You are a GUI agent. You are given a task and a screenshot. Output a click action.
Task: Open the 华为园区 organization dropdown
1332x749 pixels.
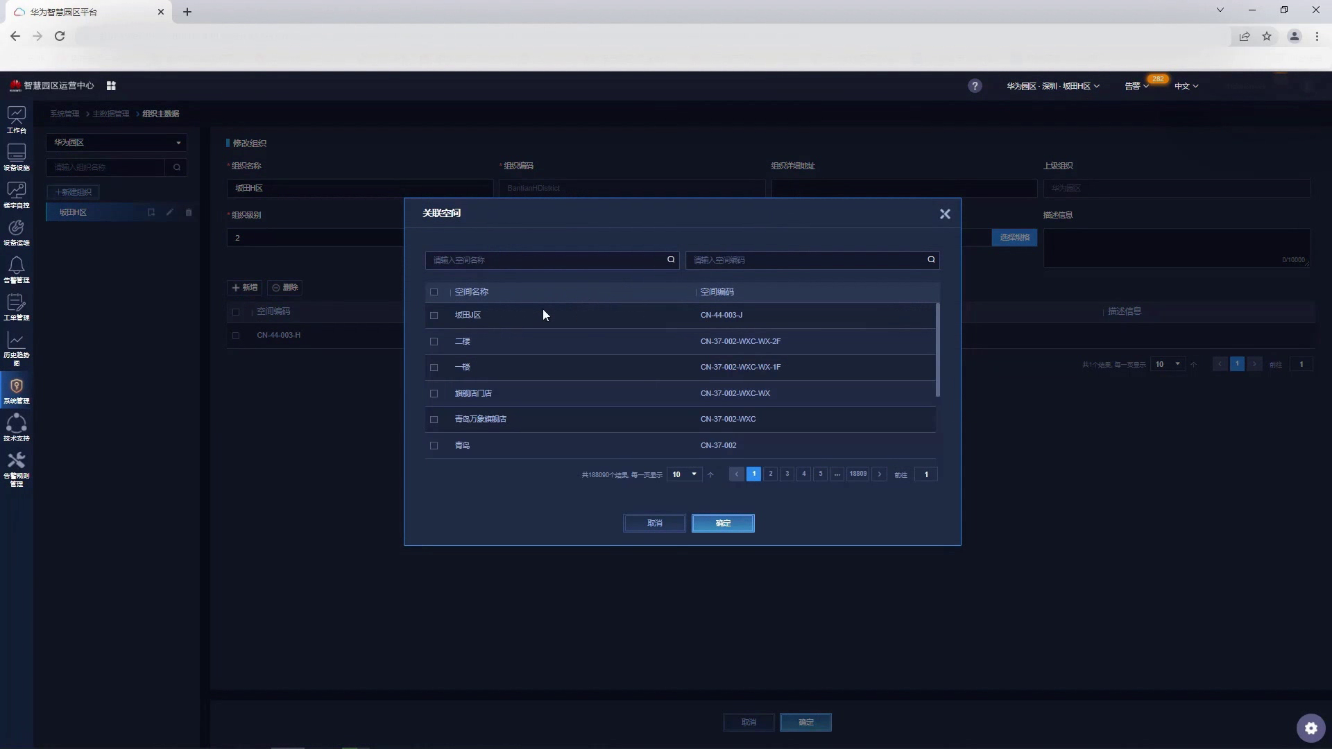pyautogui.click(x=117, y=143)
